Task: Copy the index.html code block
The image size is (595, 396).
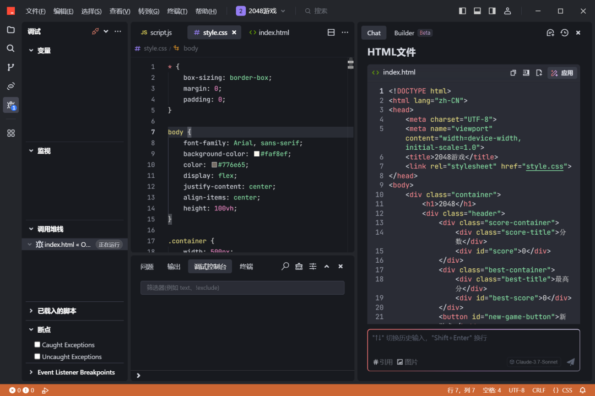Action: point(513,73)
